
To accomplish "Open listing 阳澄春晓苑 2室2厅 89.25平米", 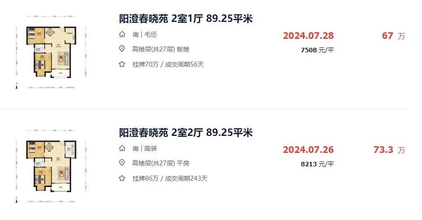I will pos(186,133).
